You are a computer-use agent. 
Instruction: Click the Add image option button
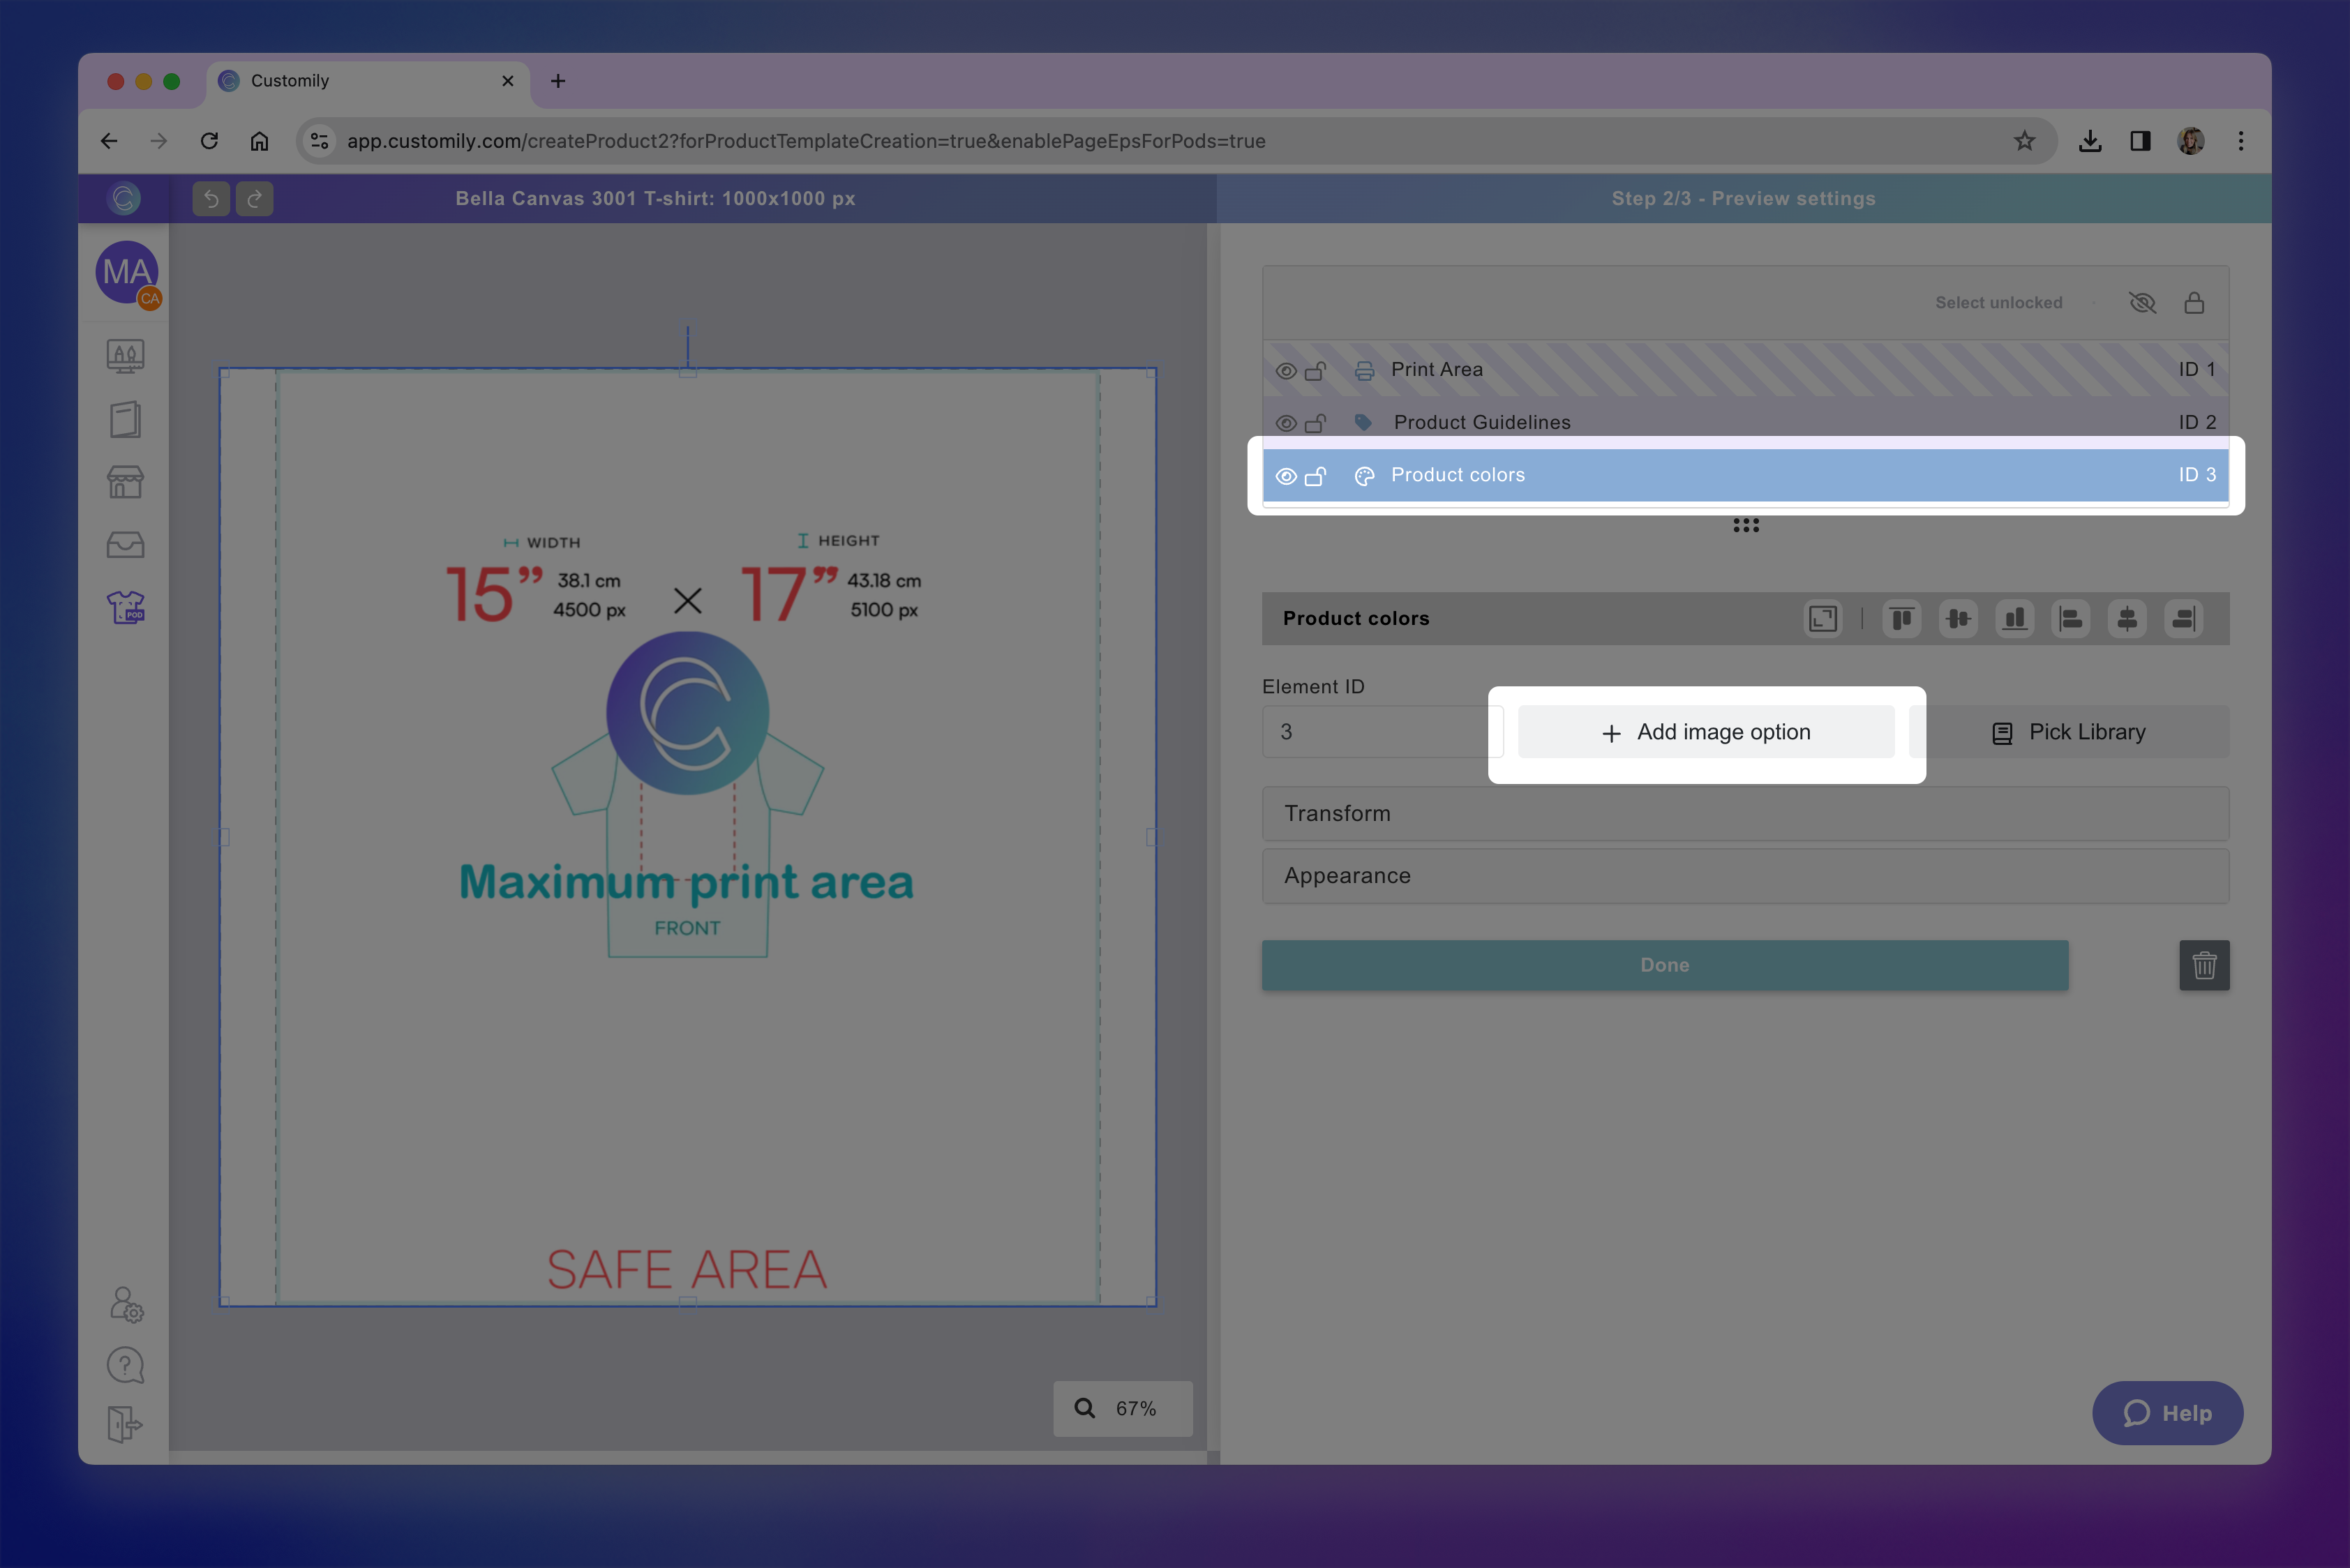coord(1706,732)
